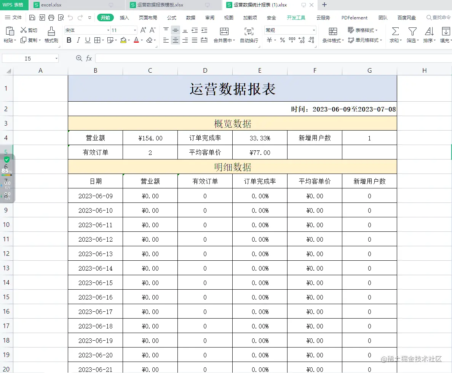Toggle middle vertical alignment
Screen dimensions: 452x373
(175, 30)
